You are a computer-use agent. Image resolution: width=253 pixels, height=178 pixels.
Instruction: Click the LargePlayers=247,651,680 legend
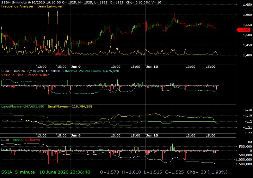coord(22,106)
